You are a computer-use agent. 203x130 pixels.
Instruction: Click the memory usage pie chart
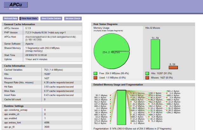(112, 51)
